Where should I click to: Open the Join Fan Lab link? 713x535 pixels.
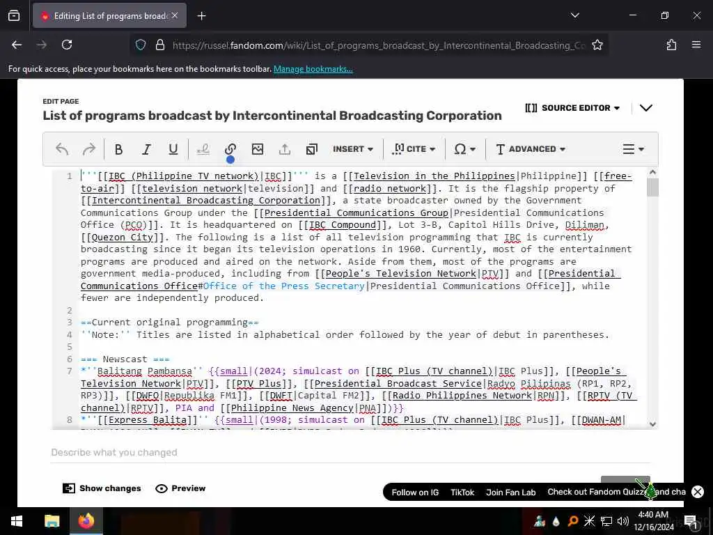point(510,493)
